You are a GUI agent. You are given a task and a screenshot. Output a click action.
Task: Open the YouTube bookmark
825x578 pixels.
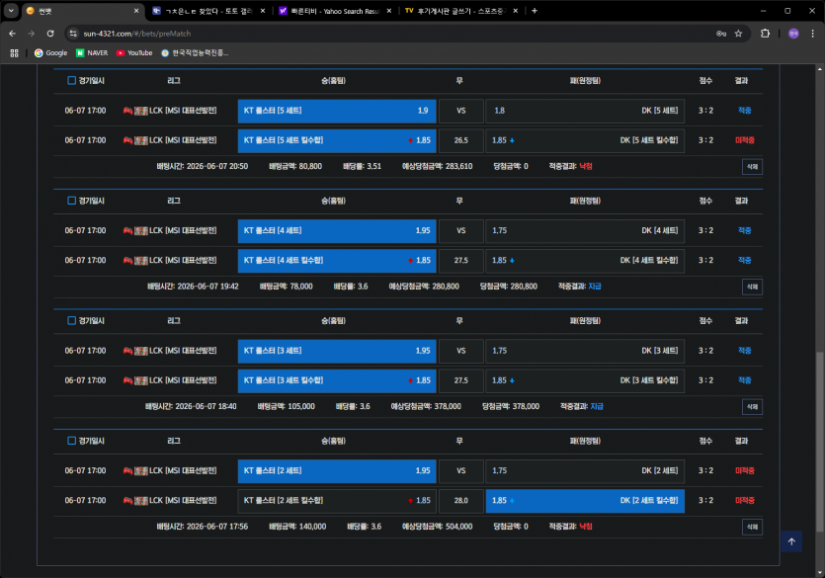[x=134, y=52]
